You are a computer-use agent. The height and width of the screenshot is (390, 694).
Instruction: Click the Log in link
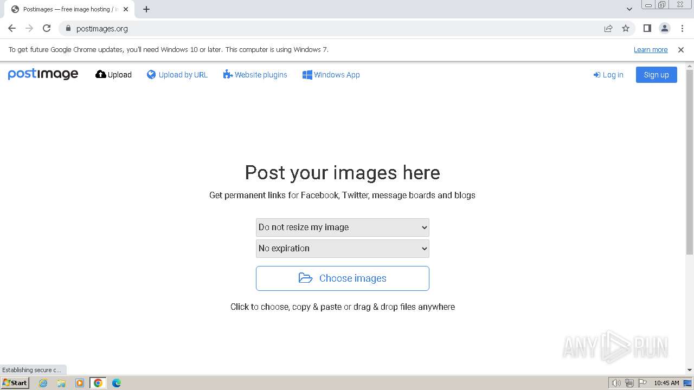tap(608, 75)
